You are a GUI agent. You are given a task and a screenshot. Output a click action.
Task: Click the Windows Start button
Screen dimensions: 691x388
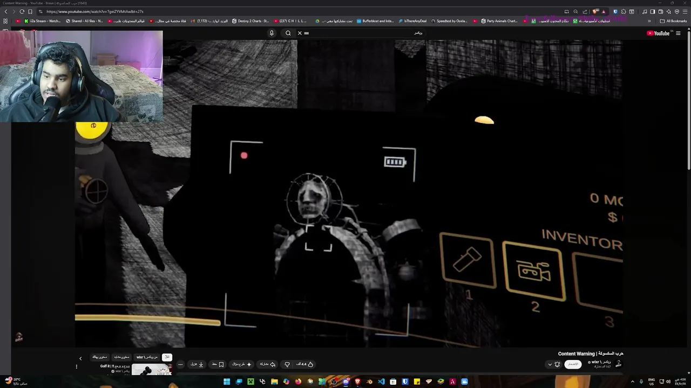click(227, 382)
